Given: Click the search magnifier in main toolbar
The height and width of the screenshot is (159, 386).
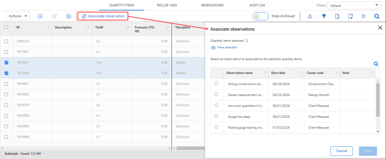Looking at the screenshot, I should [377, 16].
